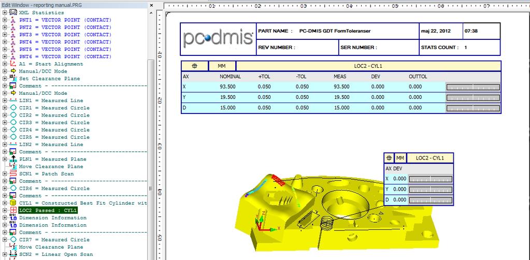Click the first Manual/DCC Mode arrow icon
530x260 pixels.
click(13, 71)
